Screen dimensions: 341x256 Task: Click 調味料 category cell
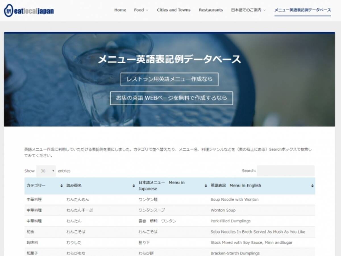point(32,243)
